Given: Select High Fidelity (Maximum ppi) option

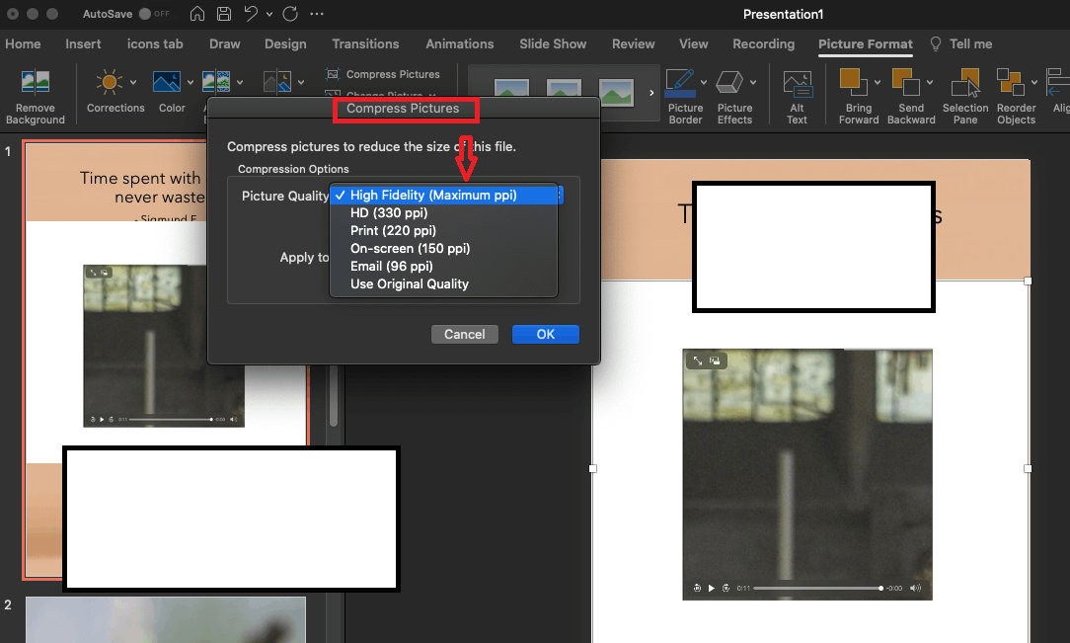Looking at the screenshot, I should tap(443, 196).
